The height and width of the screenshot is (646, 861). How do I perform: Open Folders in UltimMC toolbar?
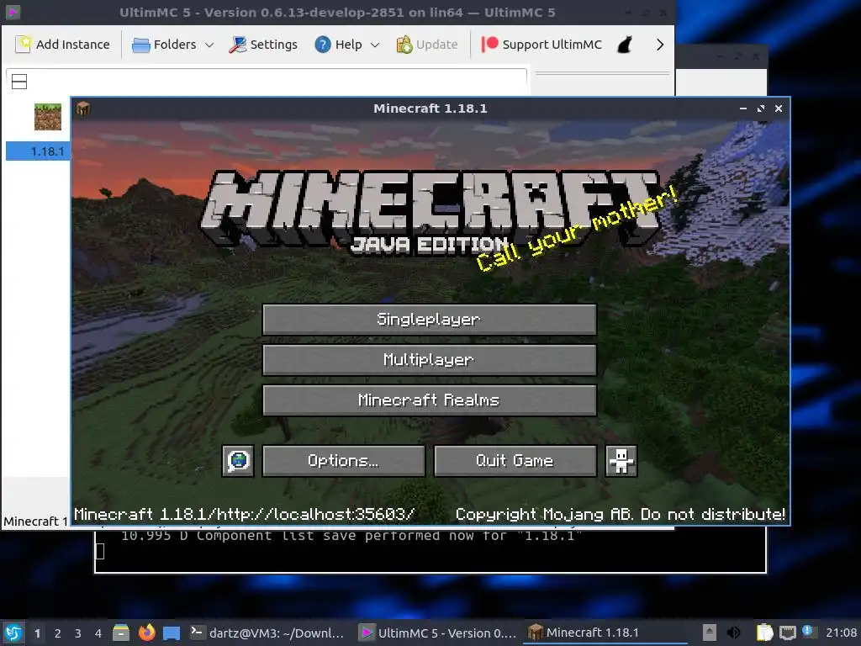pos(165,45)
